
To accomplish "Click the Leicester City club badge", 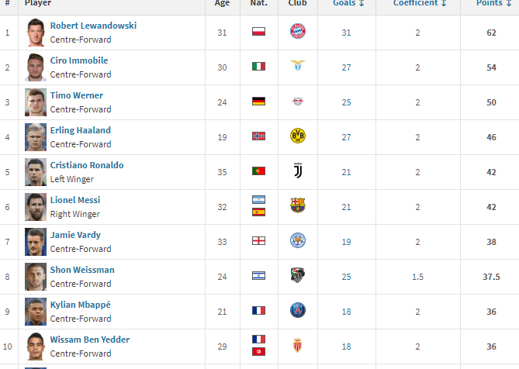I will [x=298, y=241].
